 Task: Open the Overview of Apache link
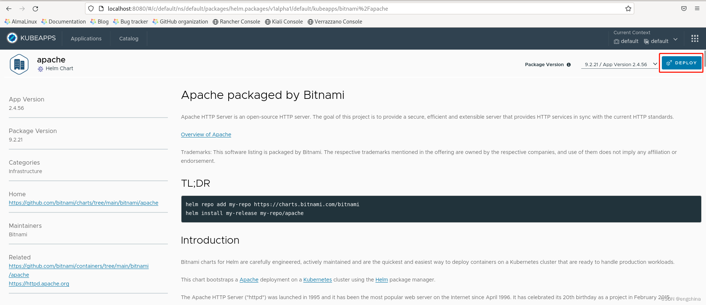click(206, 134)
